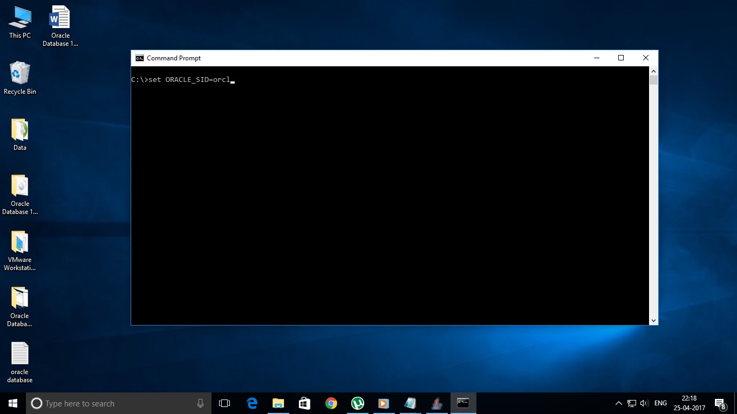737x414 pixels.
Task: Open the Command Prompt system menu icon
Action: coord(139,58)
